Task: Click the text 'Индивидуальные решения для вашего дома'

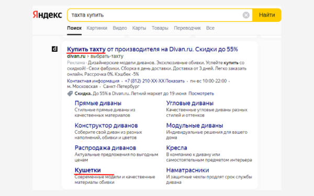Action: click(207, 135)
